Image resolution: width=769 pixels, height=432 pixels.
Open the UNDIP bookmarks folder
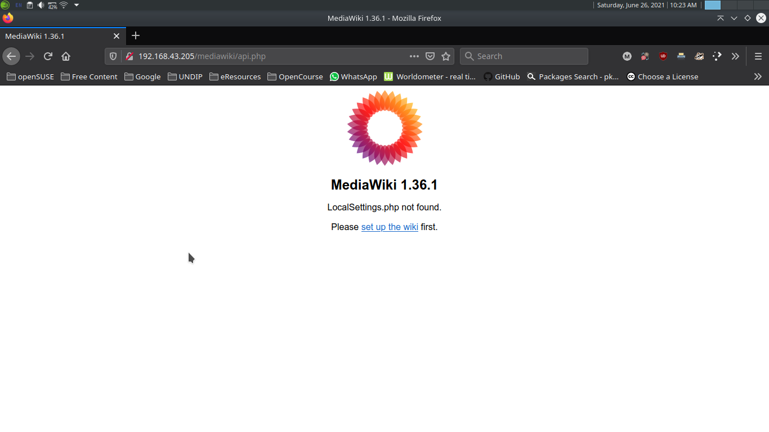(185, 76)
